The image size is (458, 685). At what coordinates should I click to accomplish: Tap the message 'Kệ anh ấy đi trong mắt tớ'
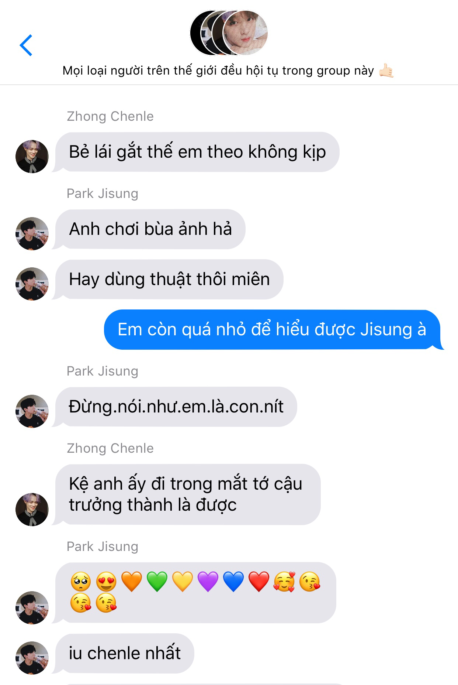(188, 494)
